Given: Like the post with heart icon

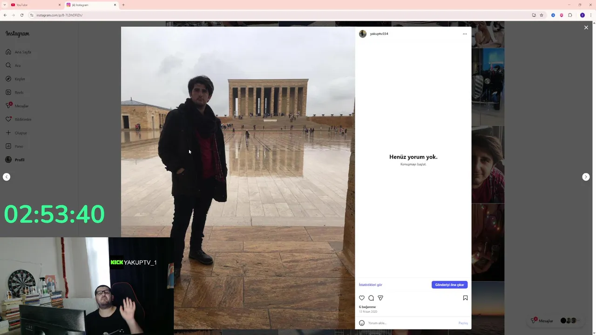Looking at the screenshot, I should (x=362, y=298).
